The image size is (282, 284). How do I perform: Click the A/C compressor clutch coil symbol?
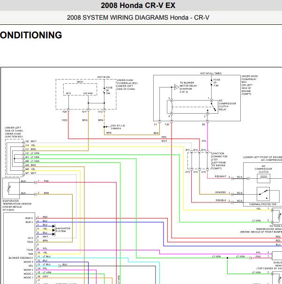(x=264, y=178)
